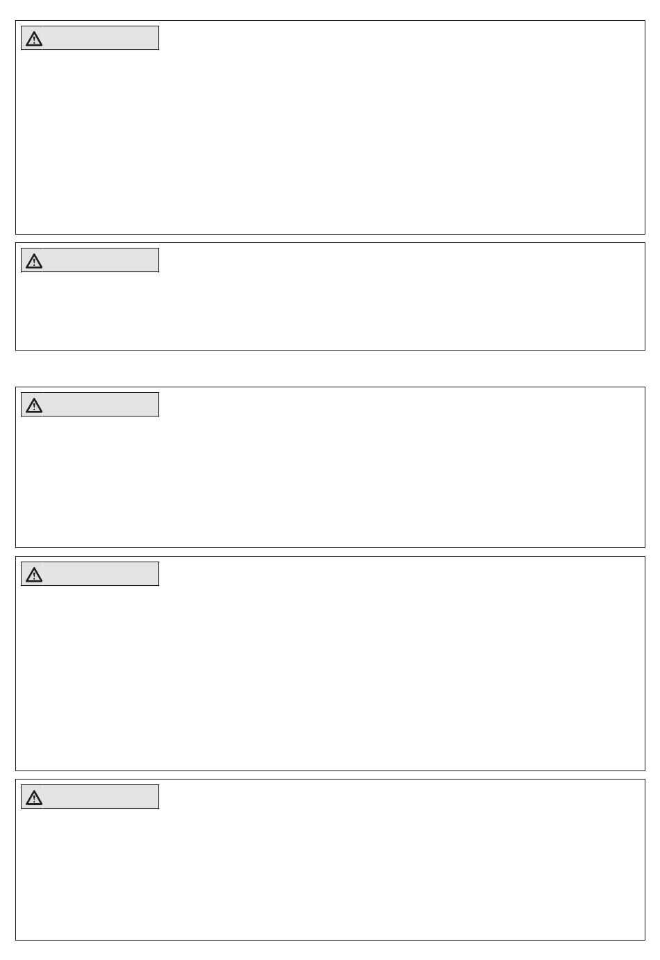660x960 pixels.
Task: Click the warning triangle in the fourth notice box
Action: click(33, 575)
